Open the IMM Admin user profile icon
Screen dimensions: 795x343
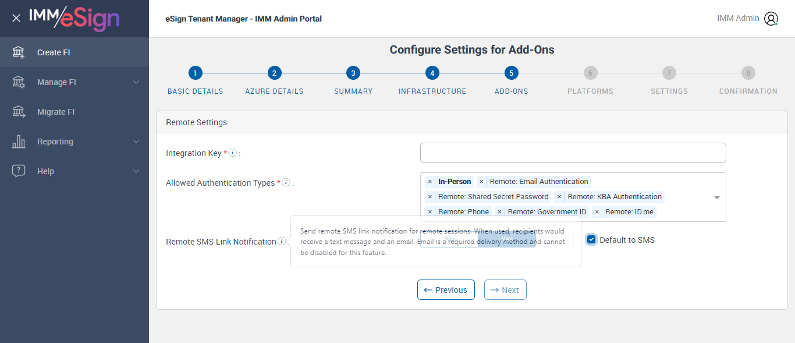(771, 19)
